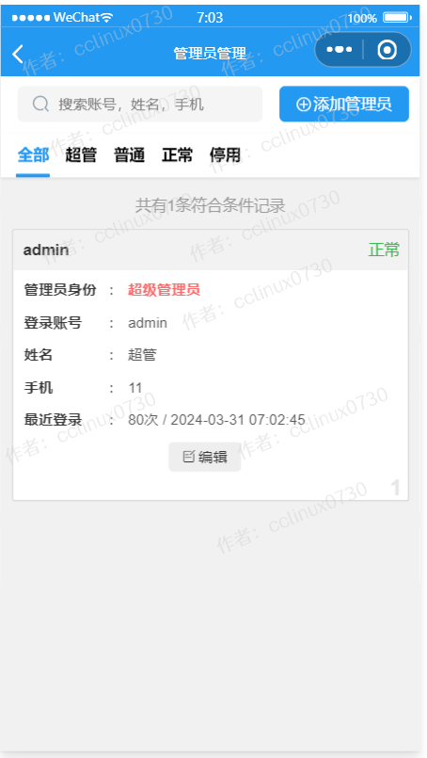Image resolution: width=427 pixels, height=758 pixels.
Task: Go back using the left arrow icon
Action: coord(17,54)
